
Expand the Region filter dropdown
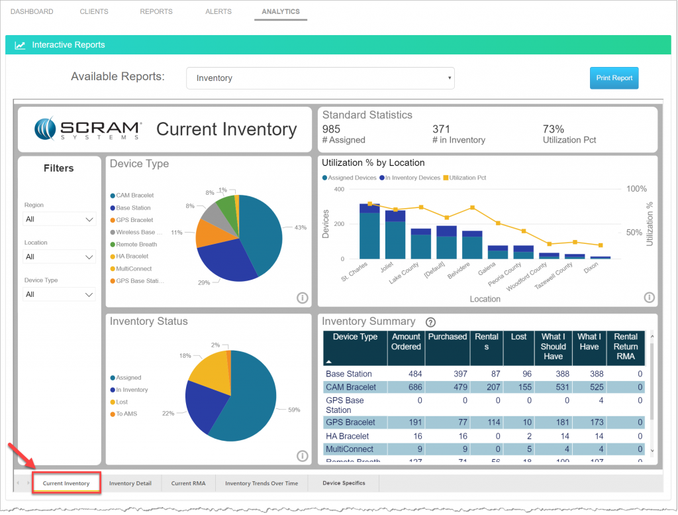tap(59, 219)
